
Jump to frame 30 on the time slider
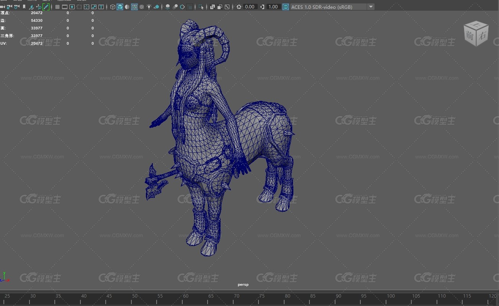(33, 296)
